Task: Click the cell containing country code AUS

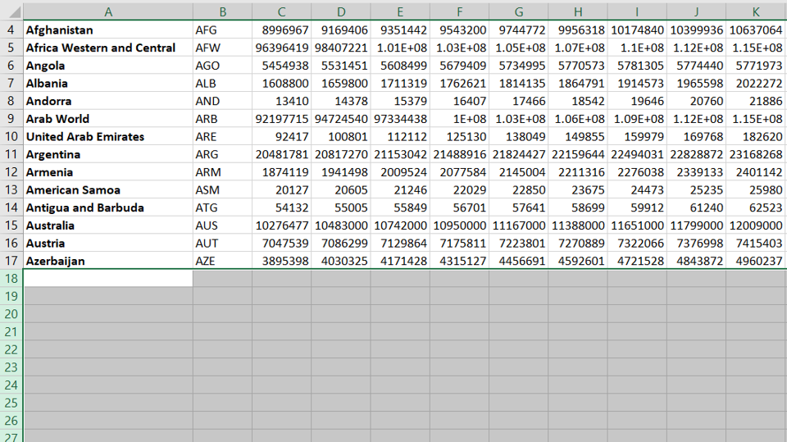Action: coord(222,226)
